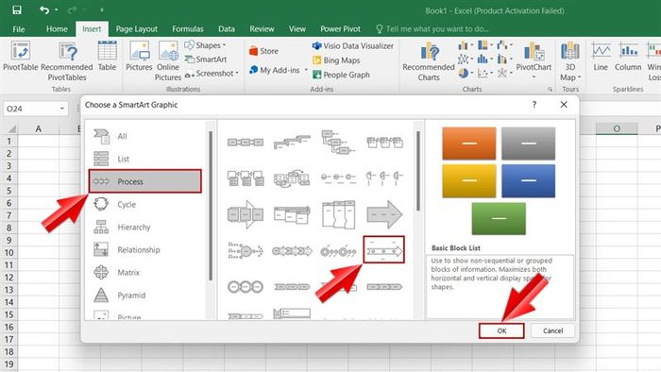This screenshot has width=661, height=372.
Task: Open the Name Box dropdown arrow
Action: 62,109
